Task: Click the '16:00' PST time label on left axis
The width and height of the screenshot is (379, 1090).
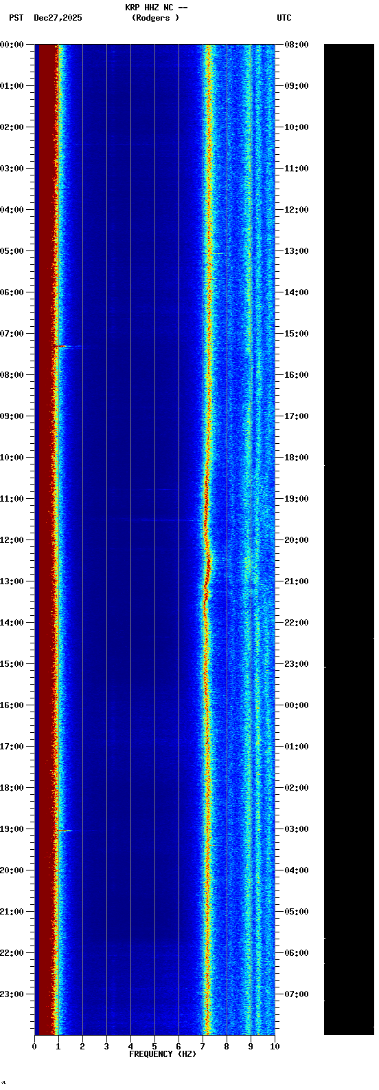Action: (x=12, y=705)
